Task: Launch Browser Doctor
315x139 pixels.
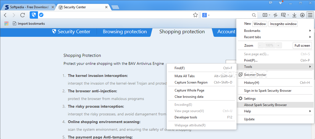Action: tap(275, 74)
